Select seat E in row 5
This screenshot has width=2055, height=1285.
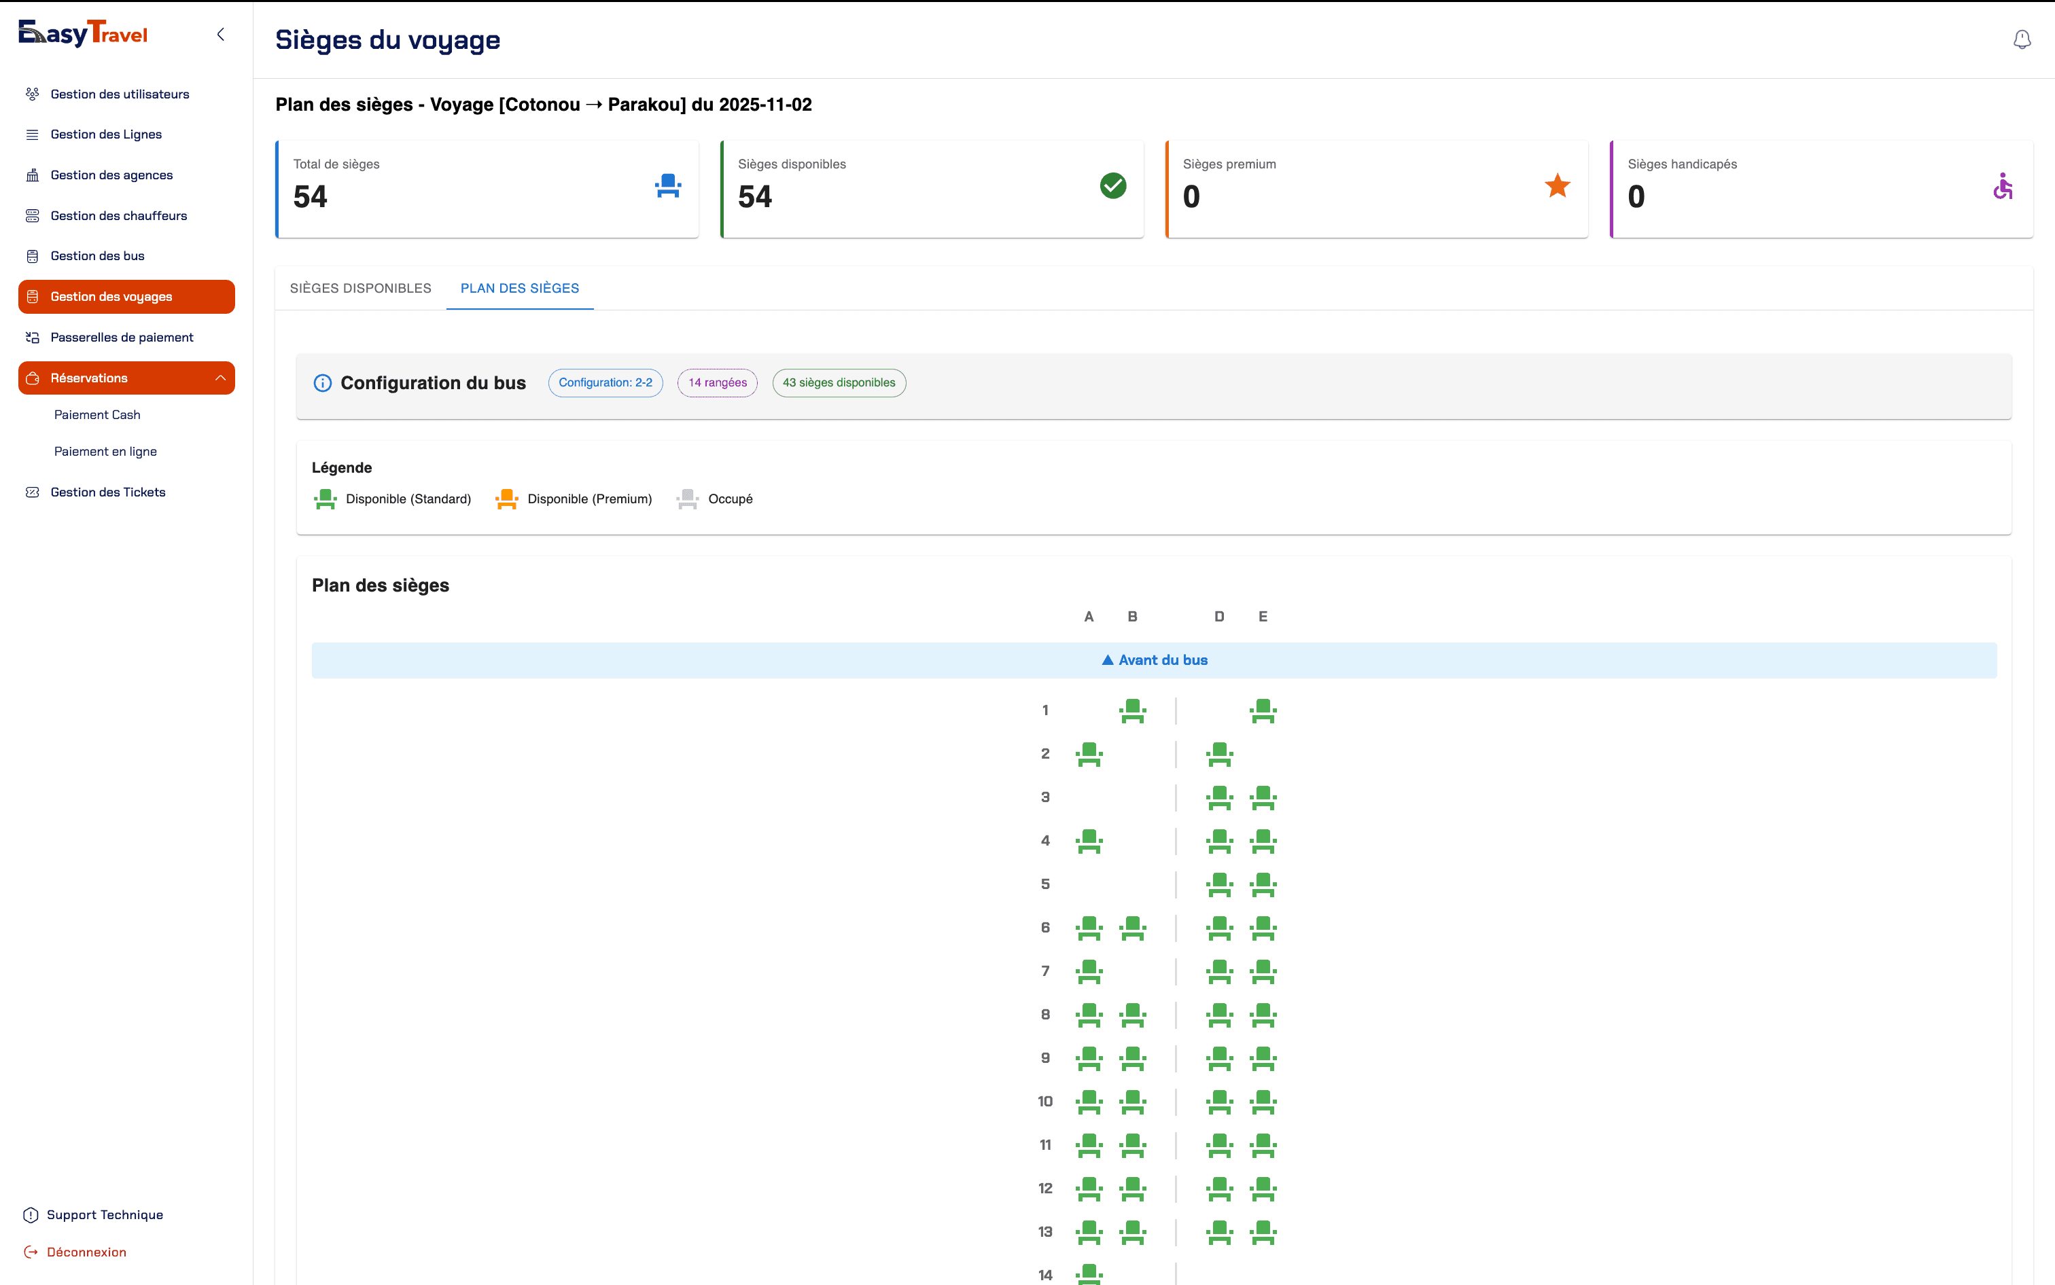[1263, 885]
